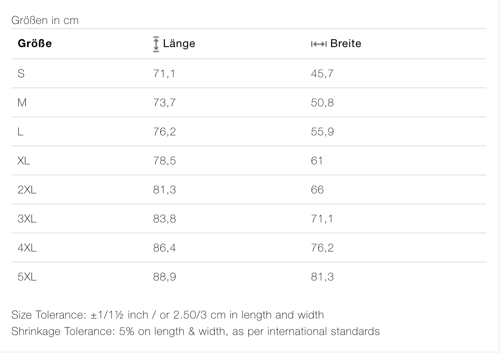Select the L size row label
Viewport: 500px width, 353px height.
(x=20, y=131)
